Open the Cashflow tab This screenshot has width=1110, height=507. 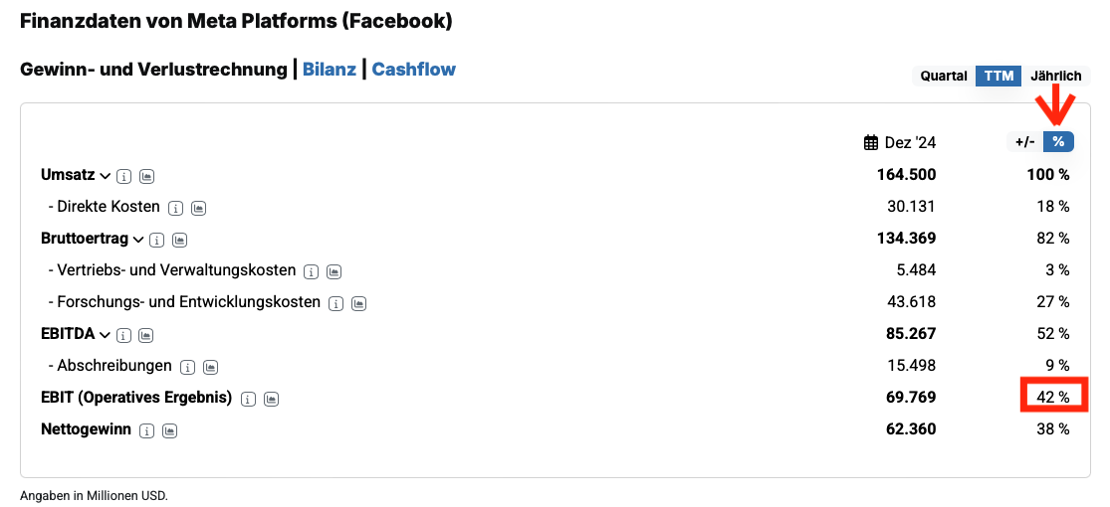413,70
